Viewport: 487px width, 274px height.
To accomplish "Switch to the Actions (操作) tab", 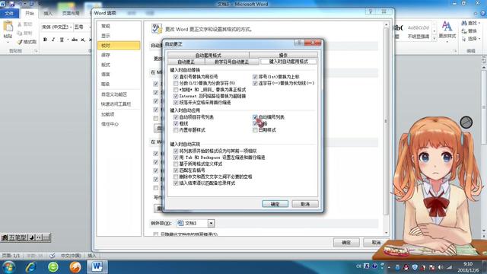I will pos(283,55).
